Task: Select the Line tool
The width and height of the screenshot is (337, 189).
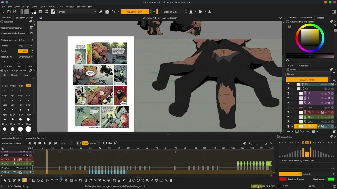Action: (29, 180)
